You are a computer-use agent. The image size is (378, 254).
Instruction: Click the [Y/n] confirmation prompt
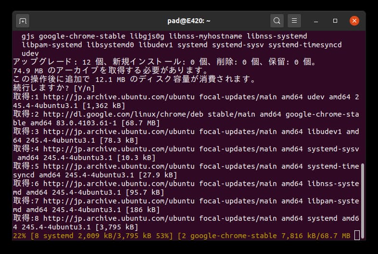(84, 88)
